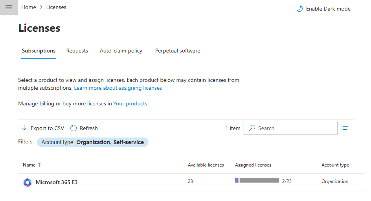Open the Auto-claim policy tab
The width and height of the screenshot is (371, 201).
coord(121,51)
